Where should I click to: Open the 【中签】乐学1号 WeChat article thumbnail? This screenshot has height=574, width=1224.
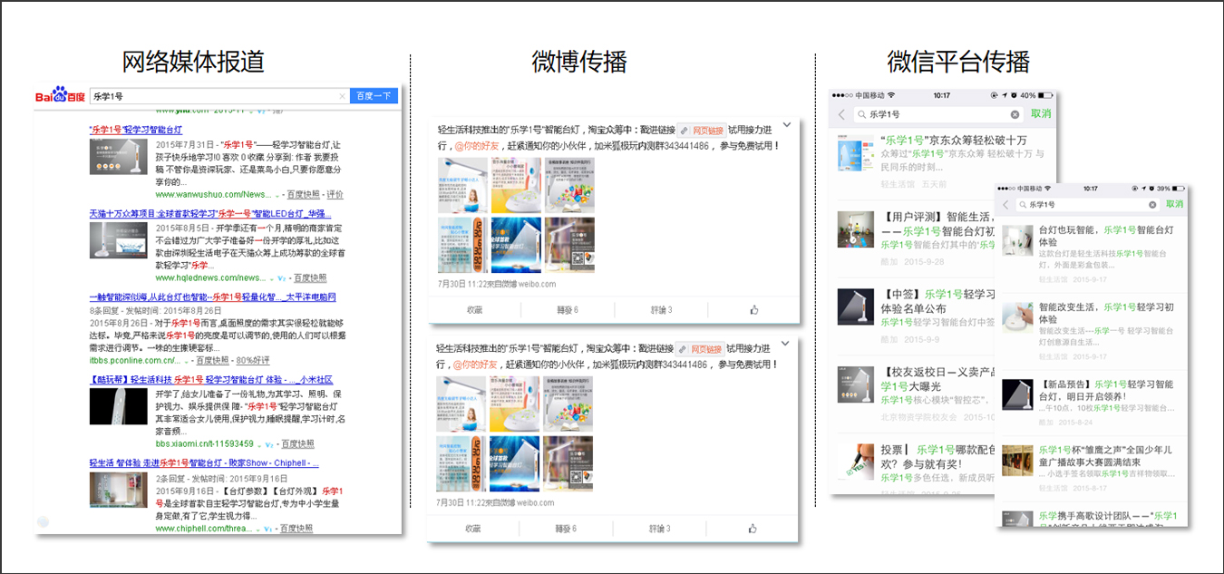(x=854, y=307)
